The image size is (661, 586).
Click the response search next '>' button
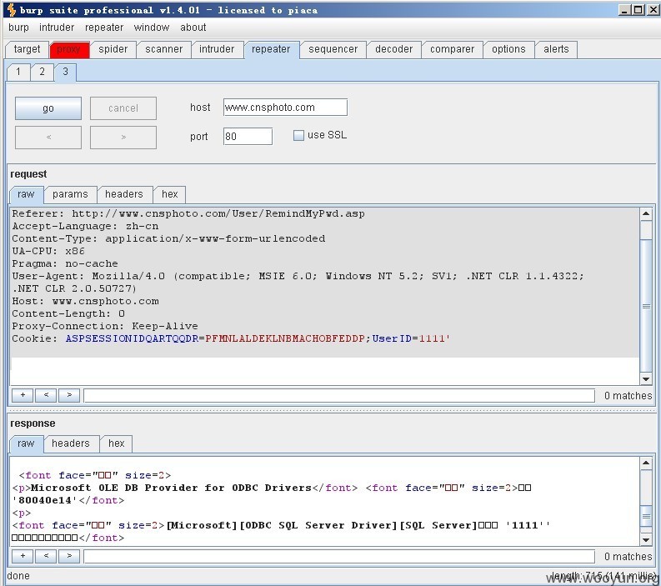69,556
